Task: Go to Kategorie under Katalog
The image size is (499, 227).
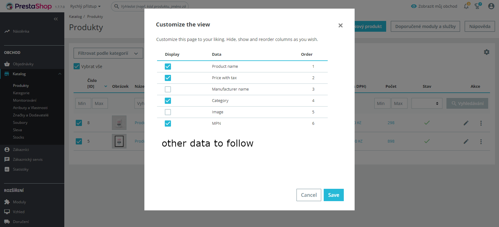Action: pyautogui.click(x=21, y=93)
